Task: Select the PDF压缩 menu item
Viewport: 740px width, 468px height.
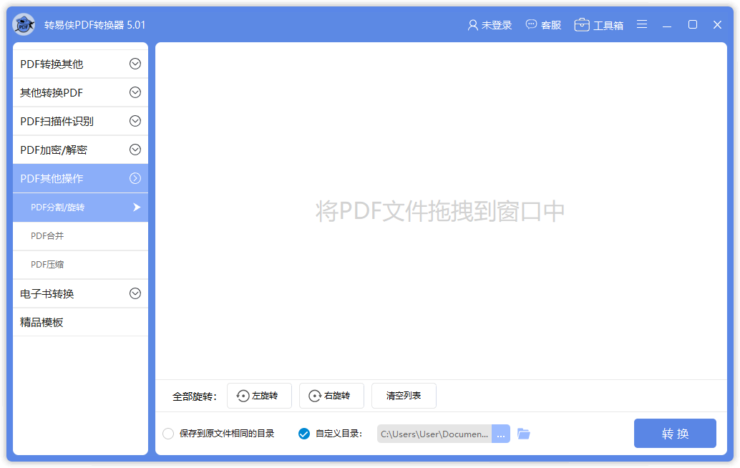Action: coord(80,265)
